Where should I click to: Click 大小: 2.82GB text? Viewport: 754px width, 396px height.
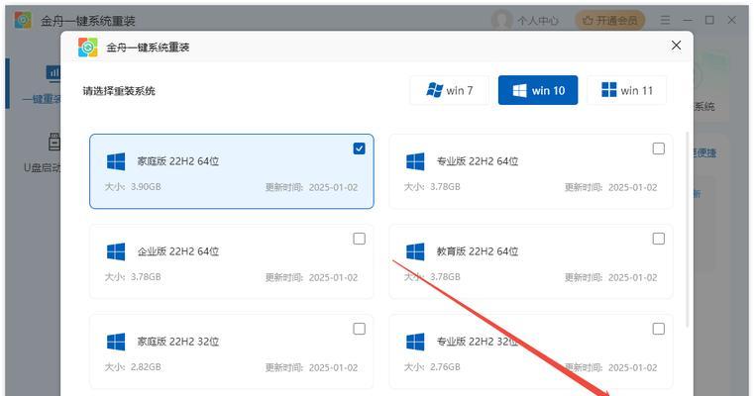133,367
